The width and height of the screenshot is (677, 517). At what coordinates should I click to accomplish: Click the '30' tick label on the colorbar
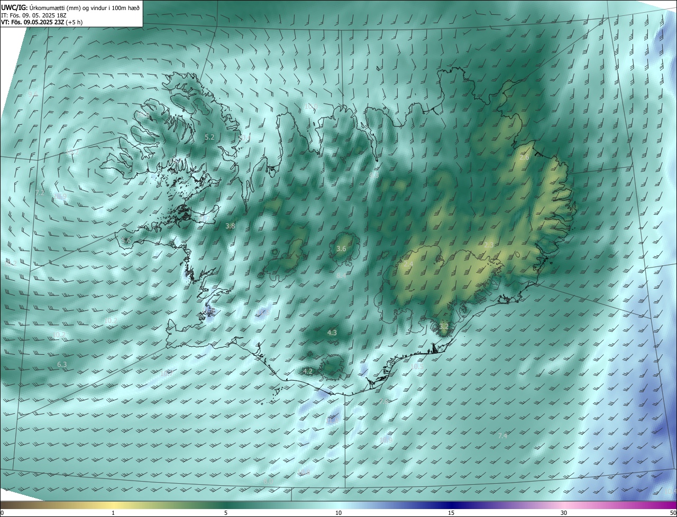point(564,513)
